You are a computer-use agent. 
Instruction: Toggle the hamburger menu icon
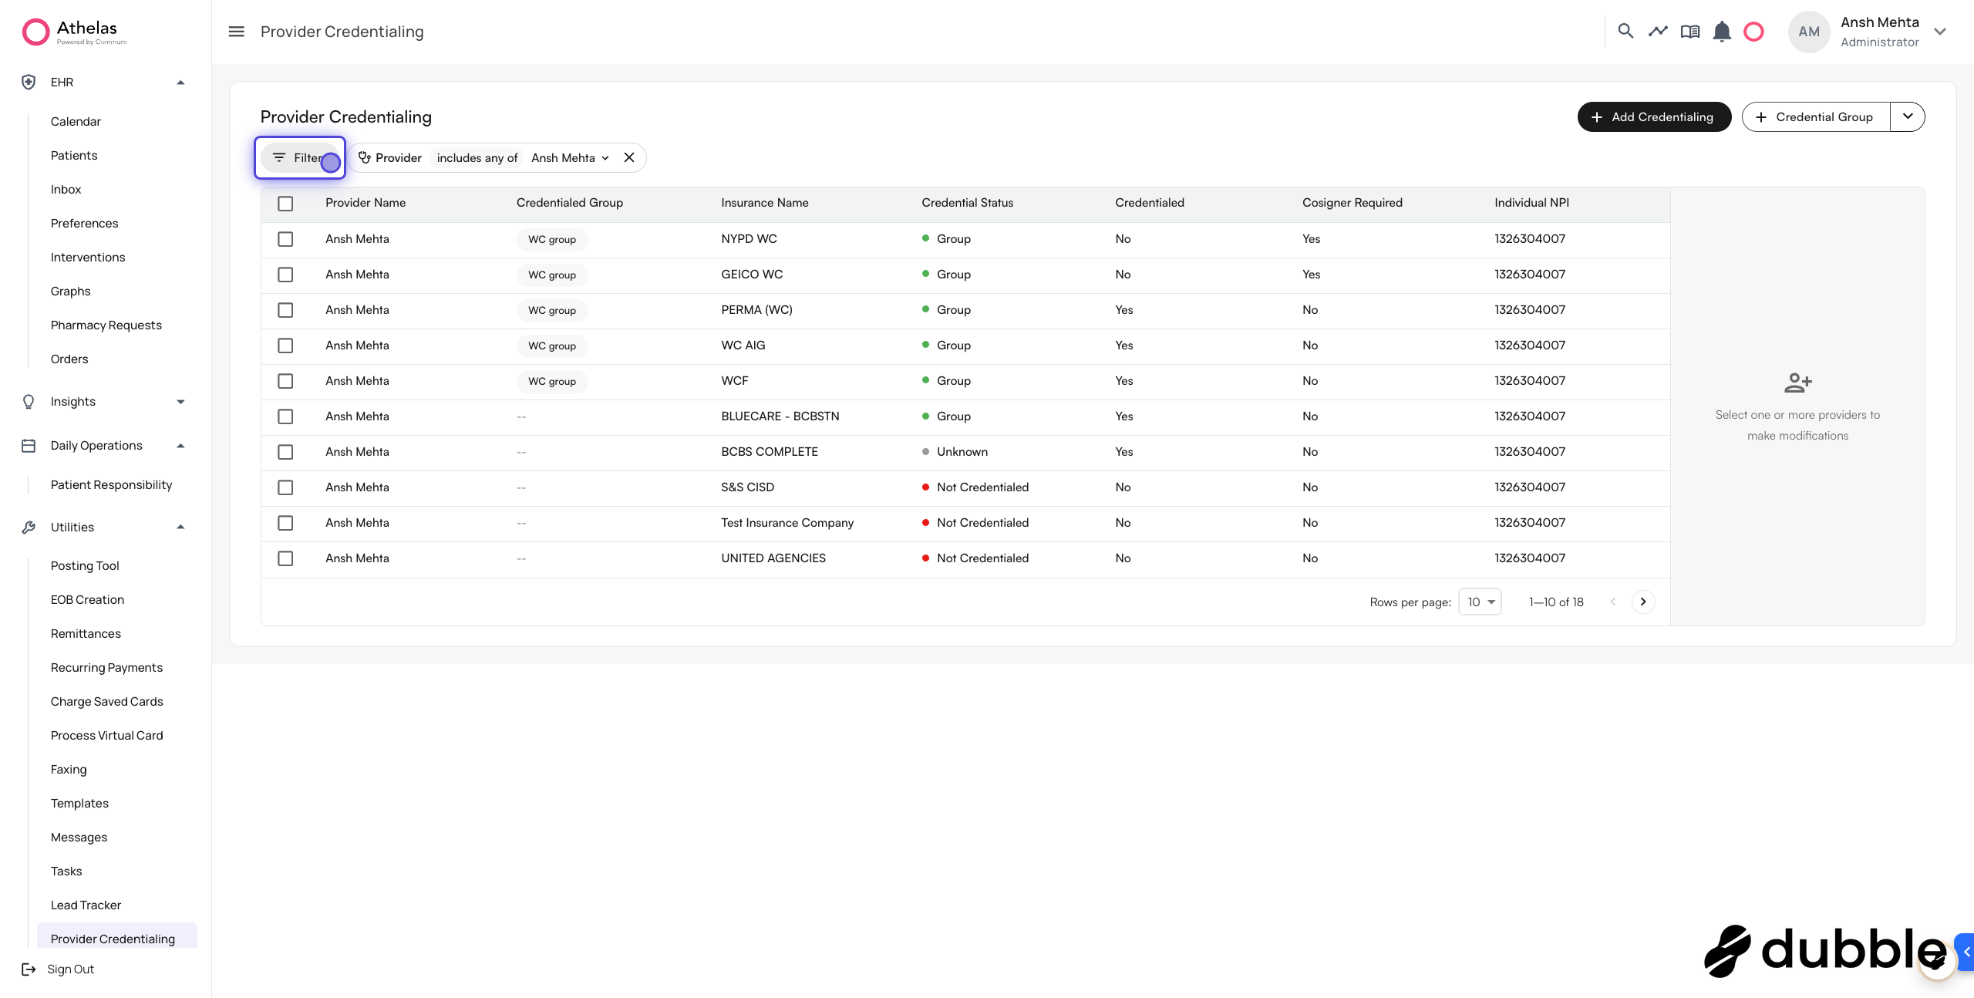point(236,32)
